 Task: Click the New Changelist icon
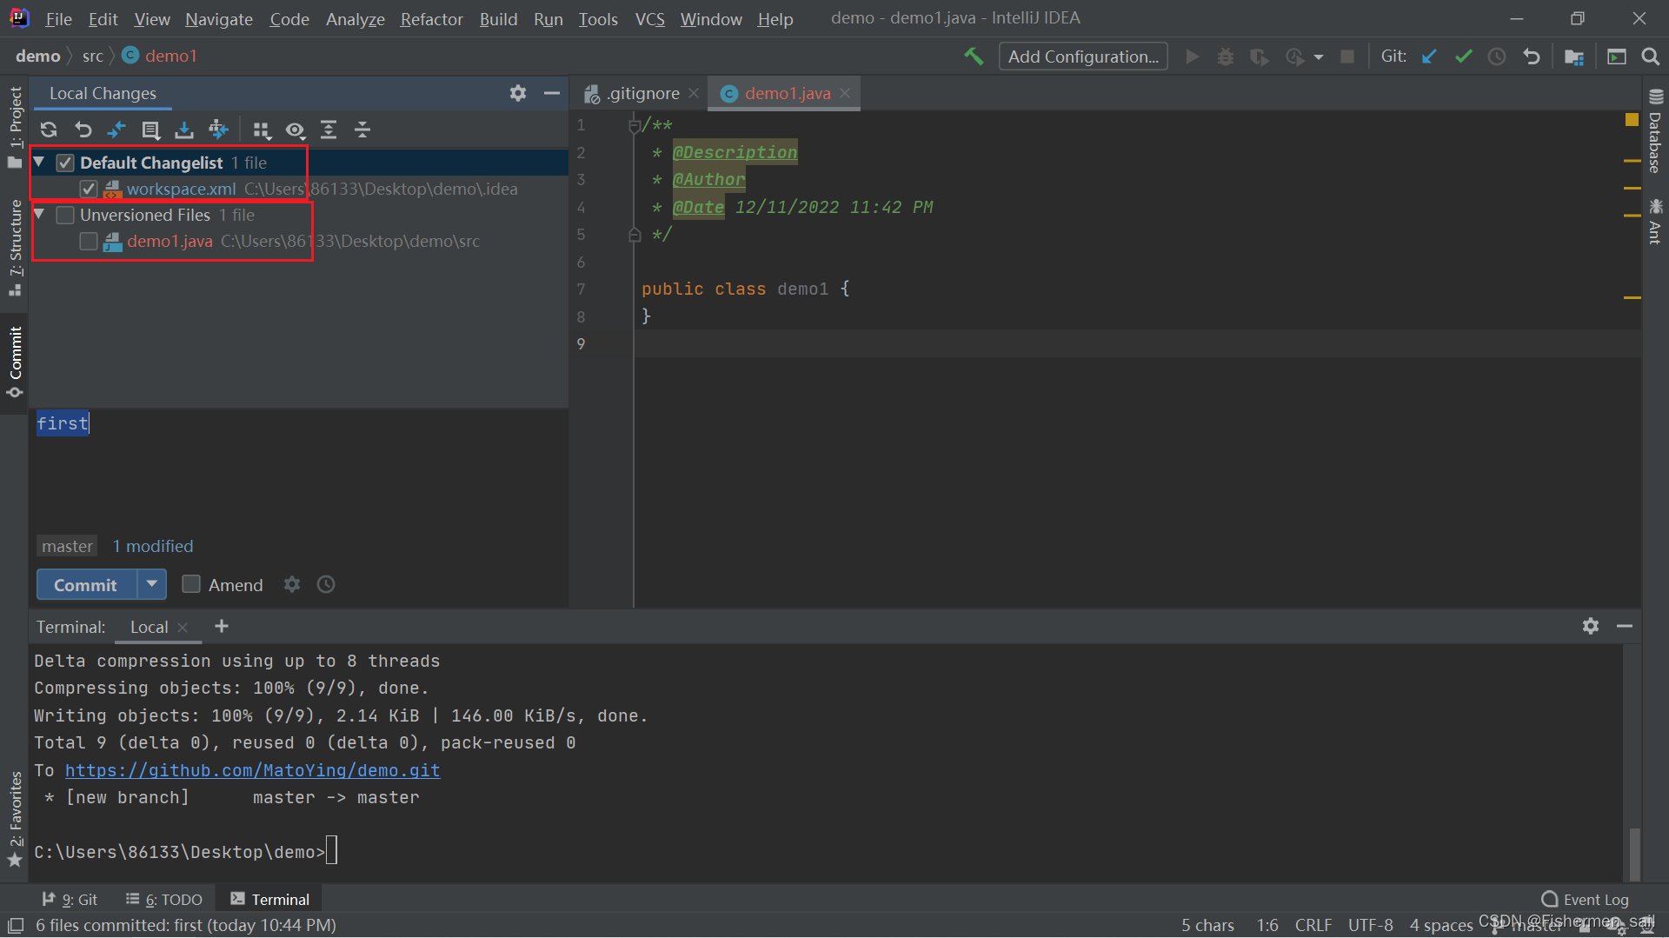[150, 130]
